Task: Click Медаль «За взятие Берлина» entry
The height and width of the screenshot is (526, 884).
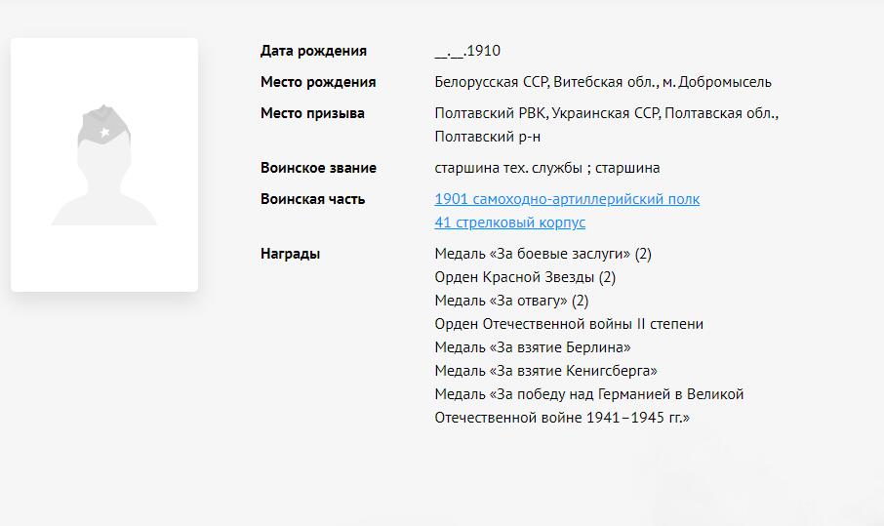Action: pos(533,347)
